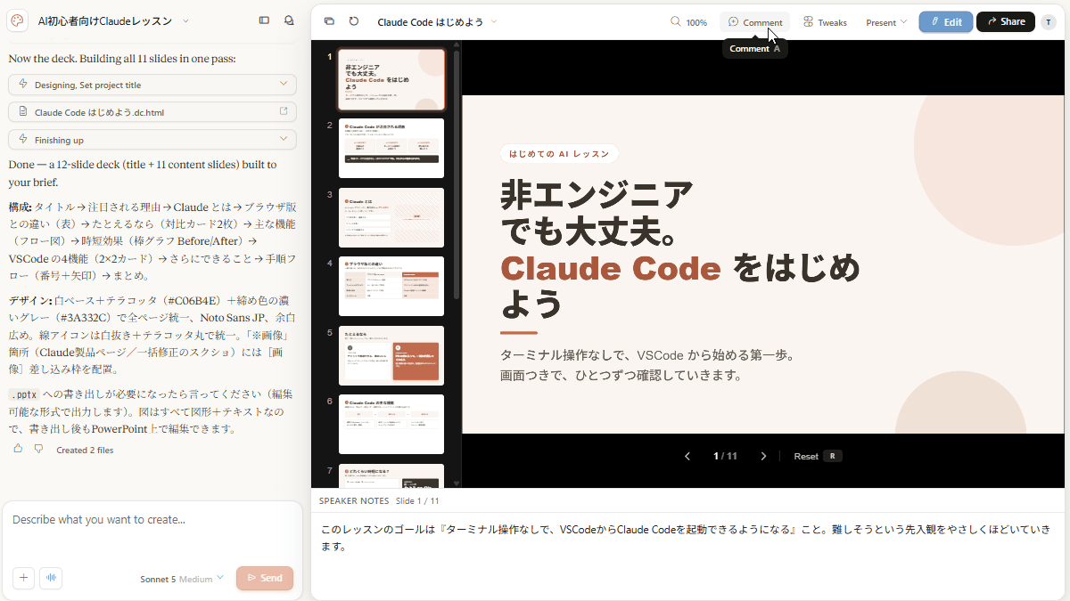Open external link icon for Claude Code はじめよう.dc.html
Image resolution: width=1070 pixels, height=601 pixels.
[x=284, y=112]
